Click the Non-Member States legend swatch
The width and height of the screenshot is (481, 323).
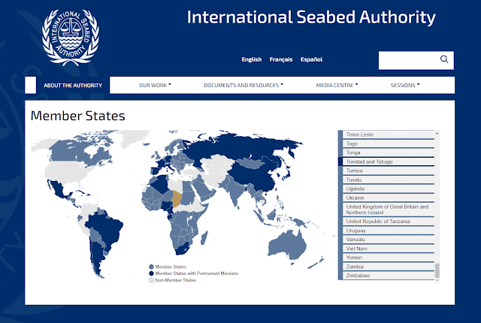click(151, 280)
